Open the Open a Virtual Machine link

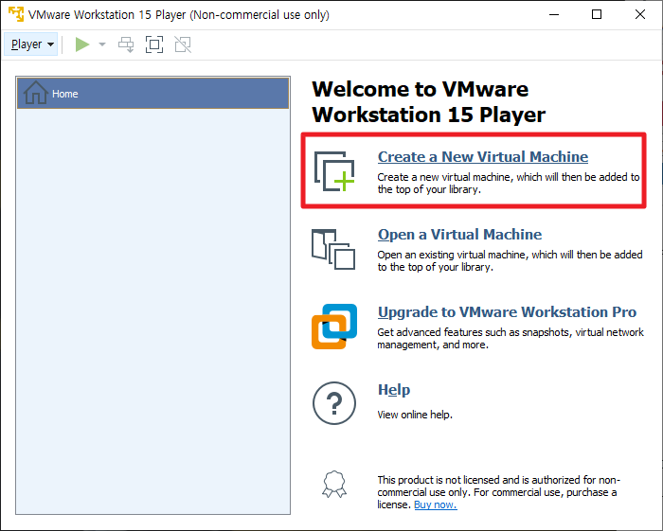tap(459, 235)
